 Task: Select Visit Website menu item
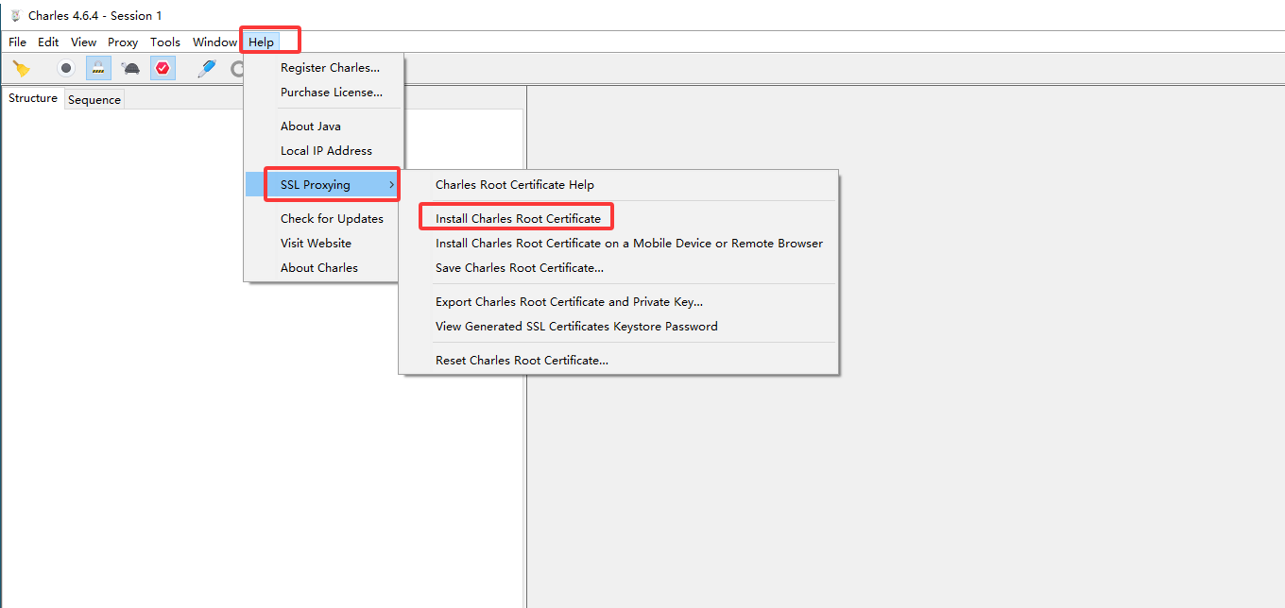pos(324,244)
